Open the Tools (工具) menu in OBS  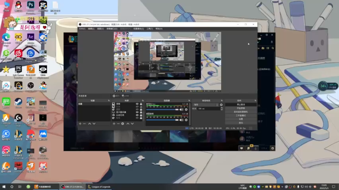click(150, 29)
